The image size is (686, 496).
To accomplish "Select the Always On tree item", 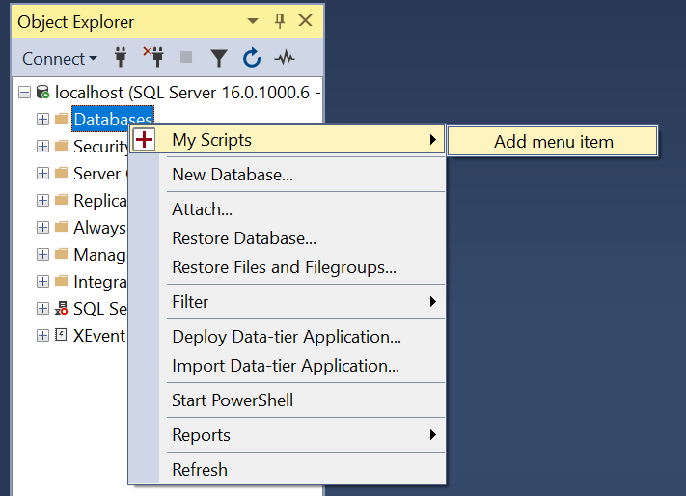I will pyautogui.click(x=100, y=228).
